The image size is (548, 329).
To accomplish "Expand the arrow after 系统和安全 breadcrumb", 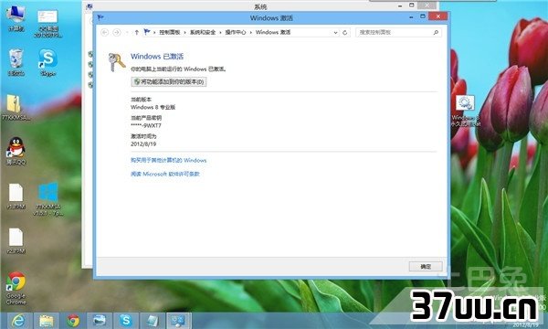I will tap(220, 33).
